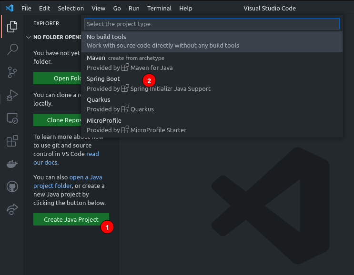Screen dimensions: 354x275
Task: Open the Run menu
Action: click(x=134, y=9)
